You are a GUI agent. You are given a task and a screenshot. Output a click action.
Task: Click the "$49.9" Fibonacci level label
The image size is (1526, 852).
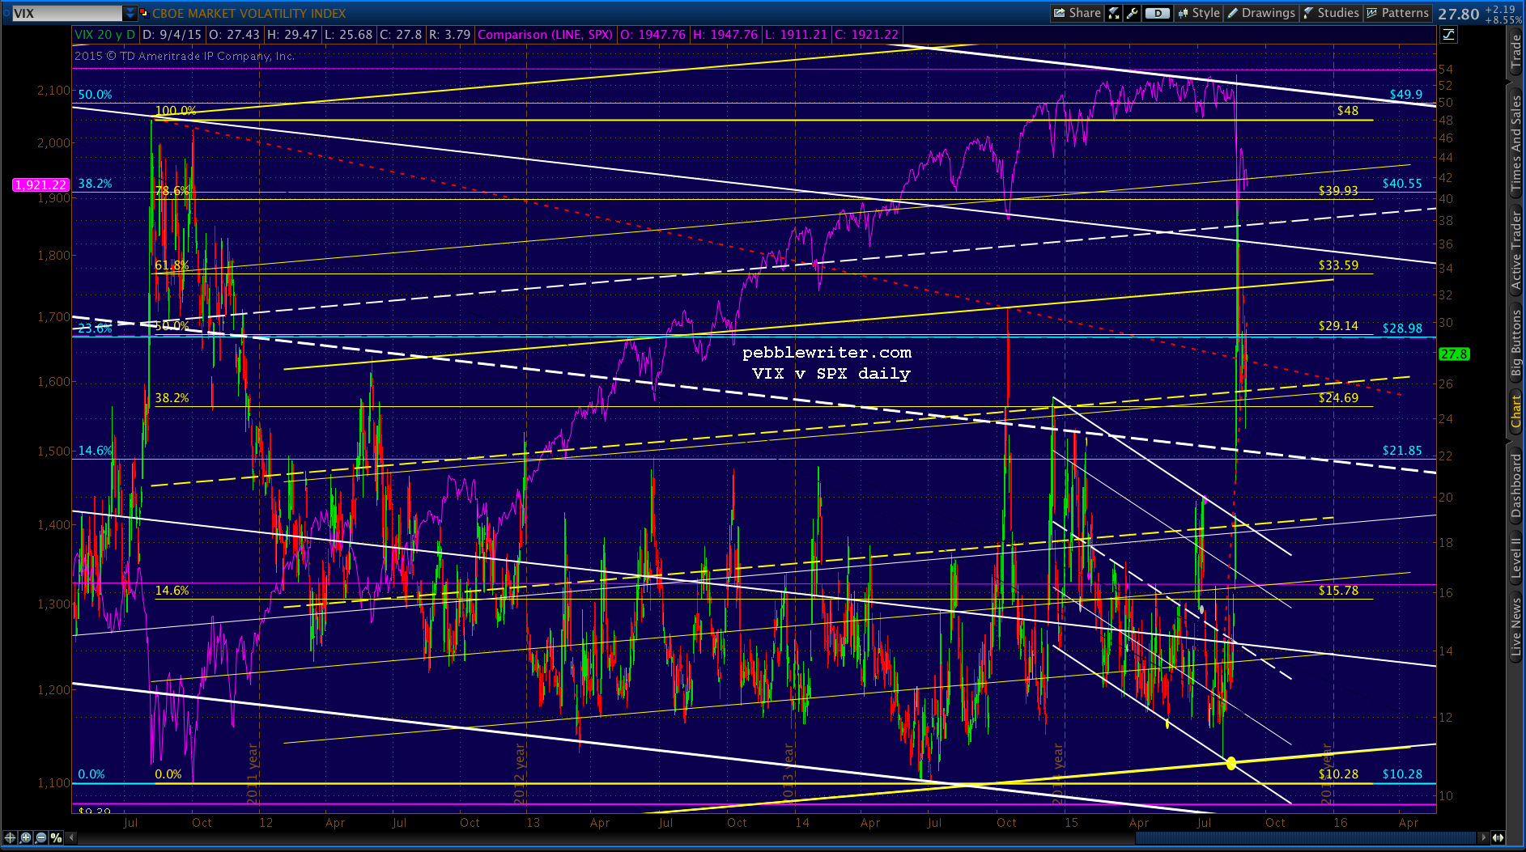[x=1406, y=95]
